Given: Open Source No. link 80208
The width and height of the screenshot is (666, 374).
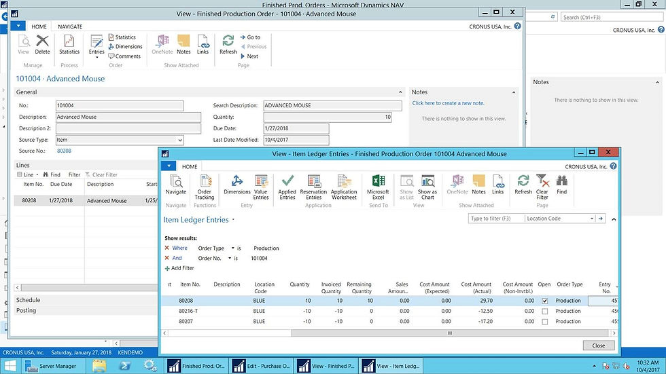Looking at the screenshot, I should pyautogui.click(x=64, y=151).
